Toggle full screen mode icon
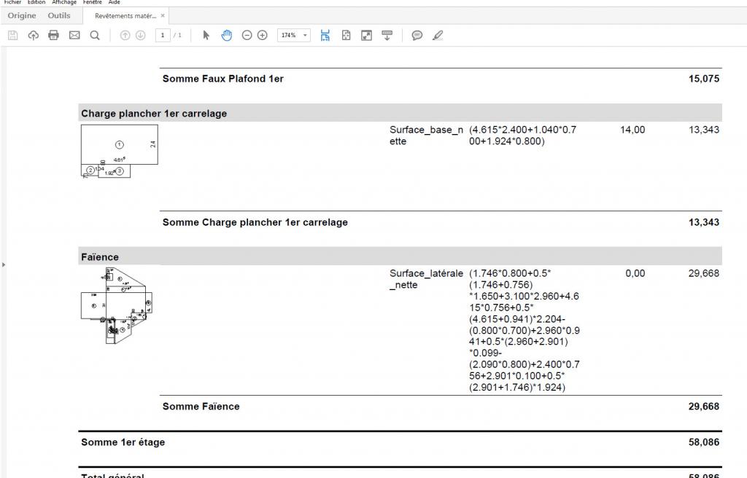Screen dimensions: 747x478 [x=366, y=35]
